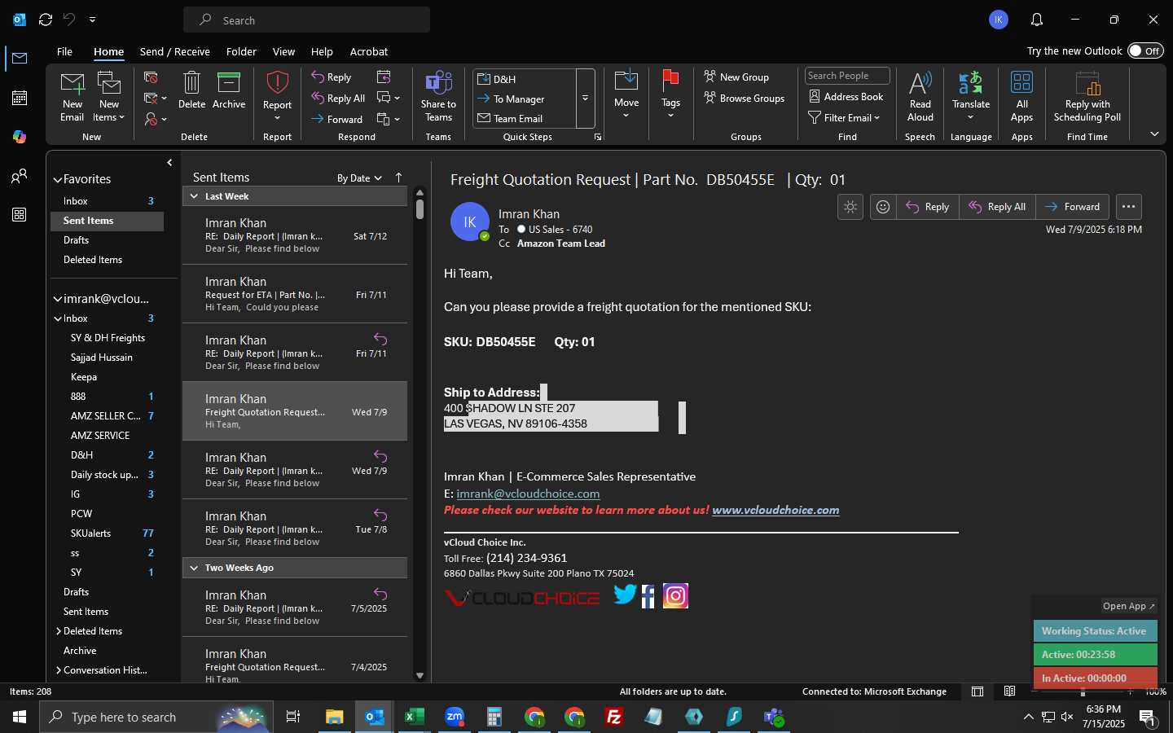Share the email to Teams
1173x733 pixels.
click(438, 96)
